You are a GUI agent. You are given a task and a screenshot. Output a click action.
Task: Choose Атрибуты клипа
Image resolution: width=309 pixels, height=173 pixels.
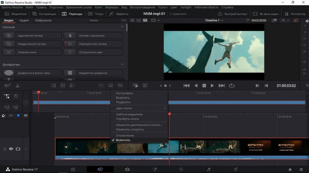[x=139, y=119]
